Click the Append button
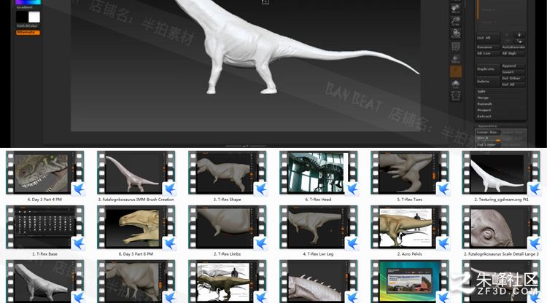547x303 pixels. 513,66
